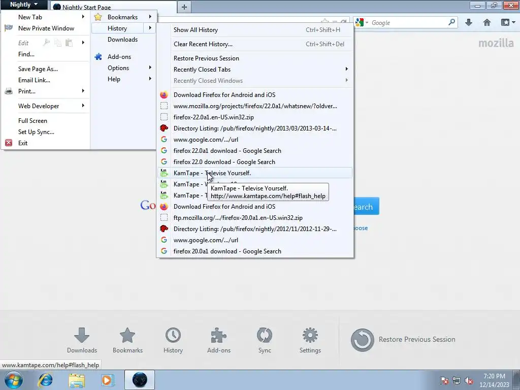Click the Restore Previous Session circular icon

(x=363, y=340)
